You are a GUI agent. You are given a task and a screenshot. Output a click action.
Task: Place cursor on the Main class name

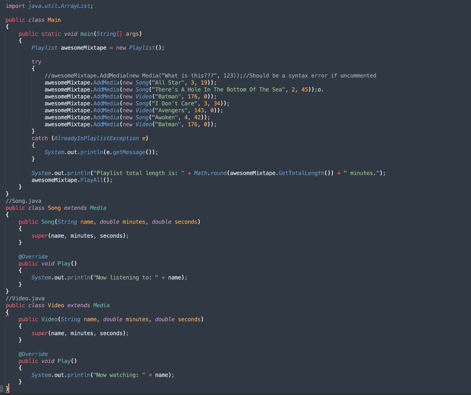point(54,19)
